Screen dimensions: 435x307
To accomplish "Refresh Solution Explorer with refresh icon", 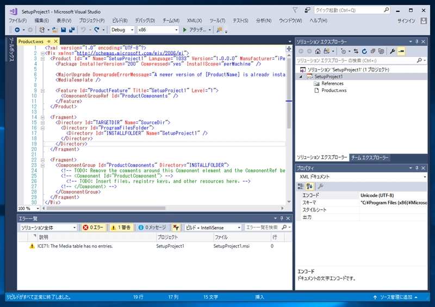I will 364,51.
